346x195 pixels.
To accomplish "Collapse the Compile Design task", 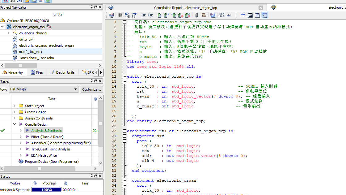I will (x=15, y=124).
